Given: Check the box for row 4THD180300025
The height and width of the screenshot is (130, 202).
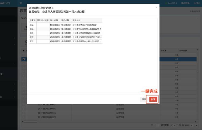Looking at the screenshot, I should tap(24, 109).
